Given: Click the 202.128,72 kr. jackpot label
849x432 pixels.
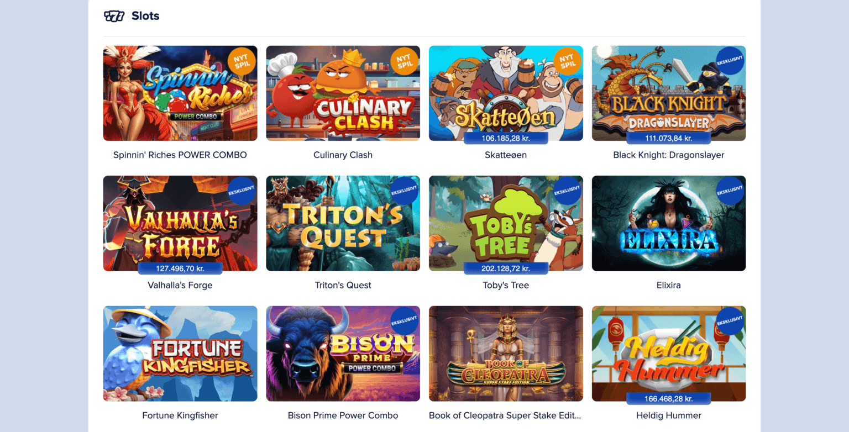Looking at the screenshot, I should coord(506,268).
